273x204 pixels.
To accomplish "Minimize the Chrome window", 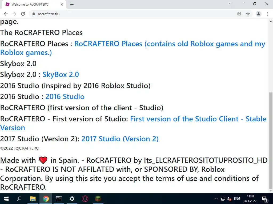I will [x=242, y=4].
